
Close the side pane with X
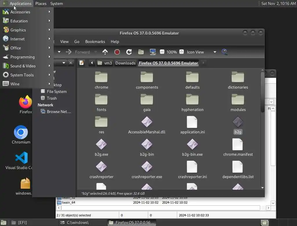click(x=71, y=63)
